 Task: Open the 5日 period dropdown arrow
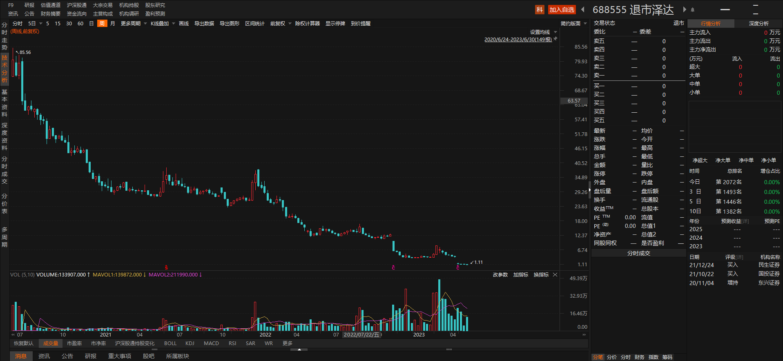click(x=41, y=24)
